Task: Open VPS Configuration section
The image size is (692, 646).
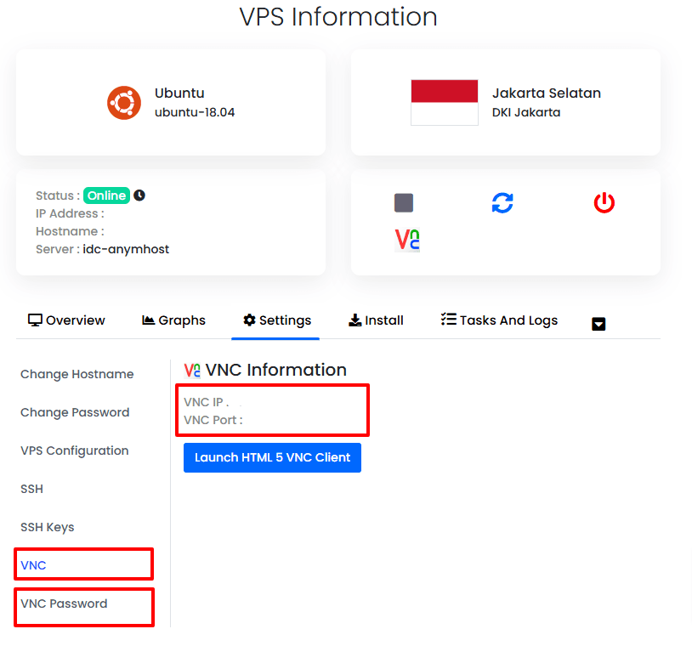Action: [75, 450]
